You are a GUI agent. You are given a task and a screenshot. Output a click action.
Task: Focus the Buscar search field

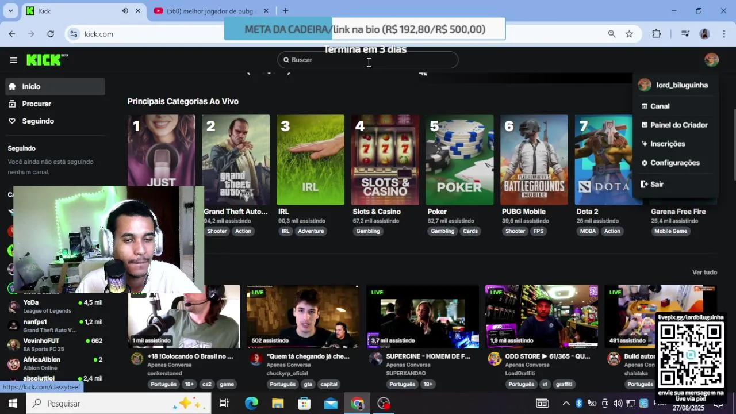(x=368, y=60)
